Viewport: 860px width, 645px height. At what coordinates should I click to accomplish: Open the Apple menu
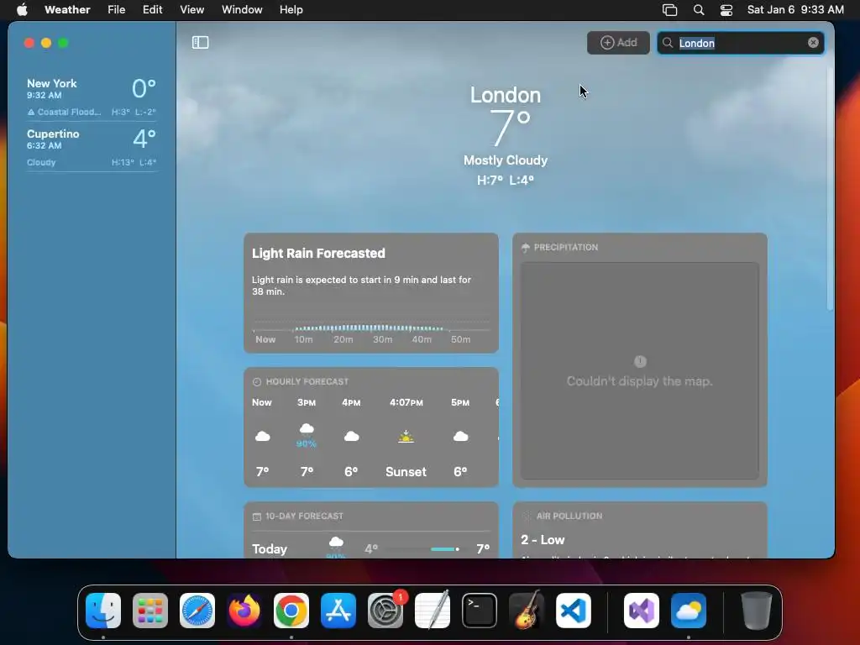point(22,10)
